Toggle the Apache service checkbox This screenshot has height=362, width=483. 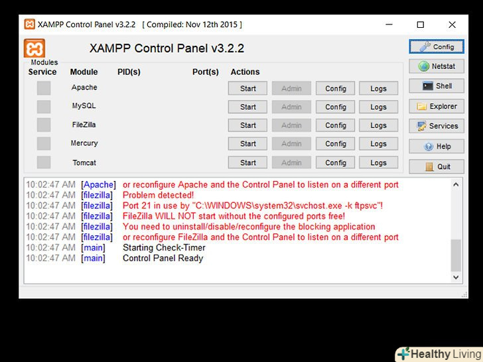44,88
